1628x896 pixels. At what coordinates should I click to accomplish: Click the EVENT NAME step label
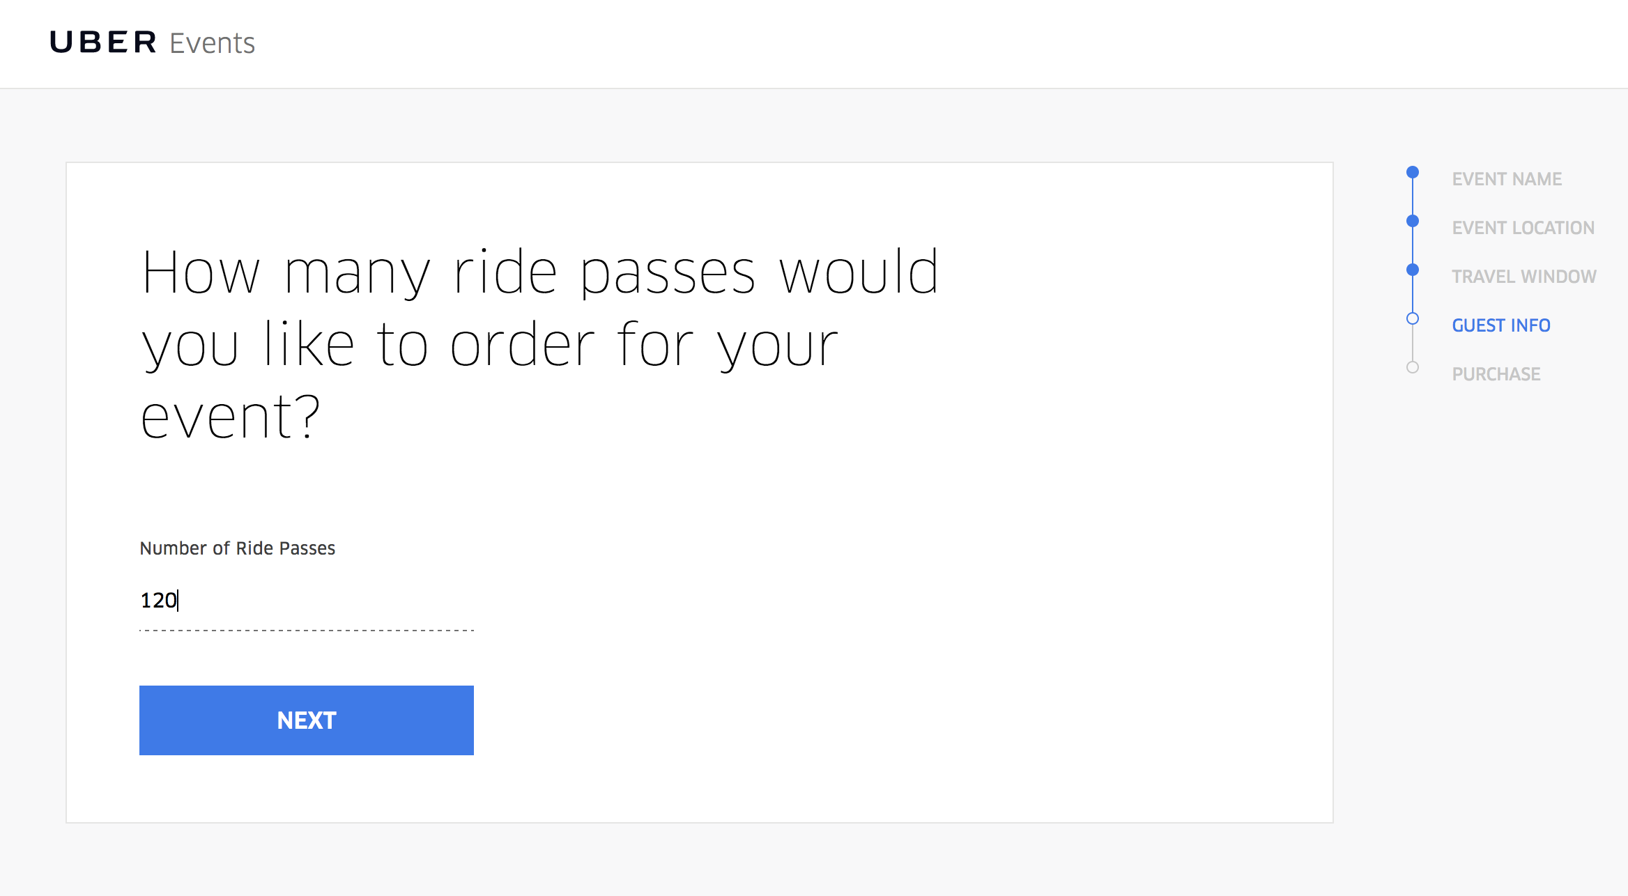coord(1507,178)
